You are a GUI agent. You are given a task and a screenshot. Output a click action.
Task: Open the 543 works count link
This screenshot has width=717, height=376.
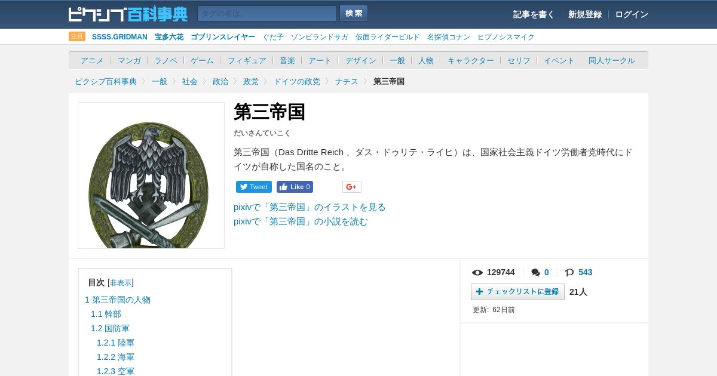tap(586, 272)
